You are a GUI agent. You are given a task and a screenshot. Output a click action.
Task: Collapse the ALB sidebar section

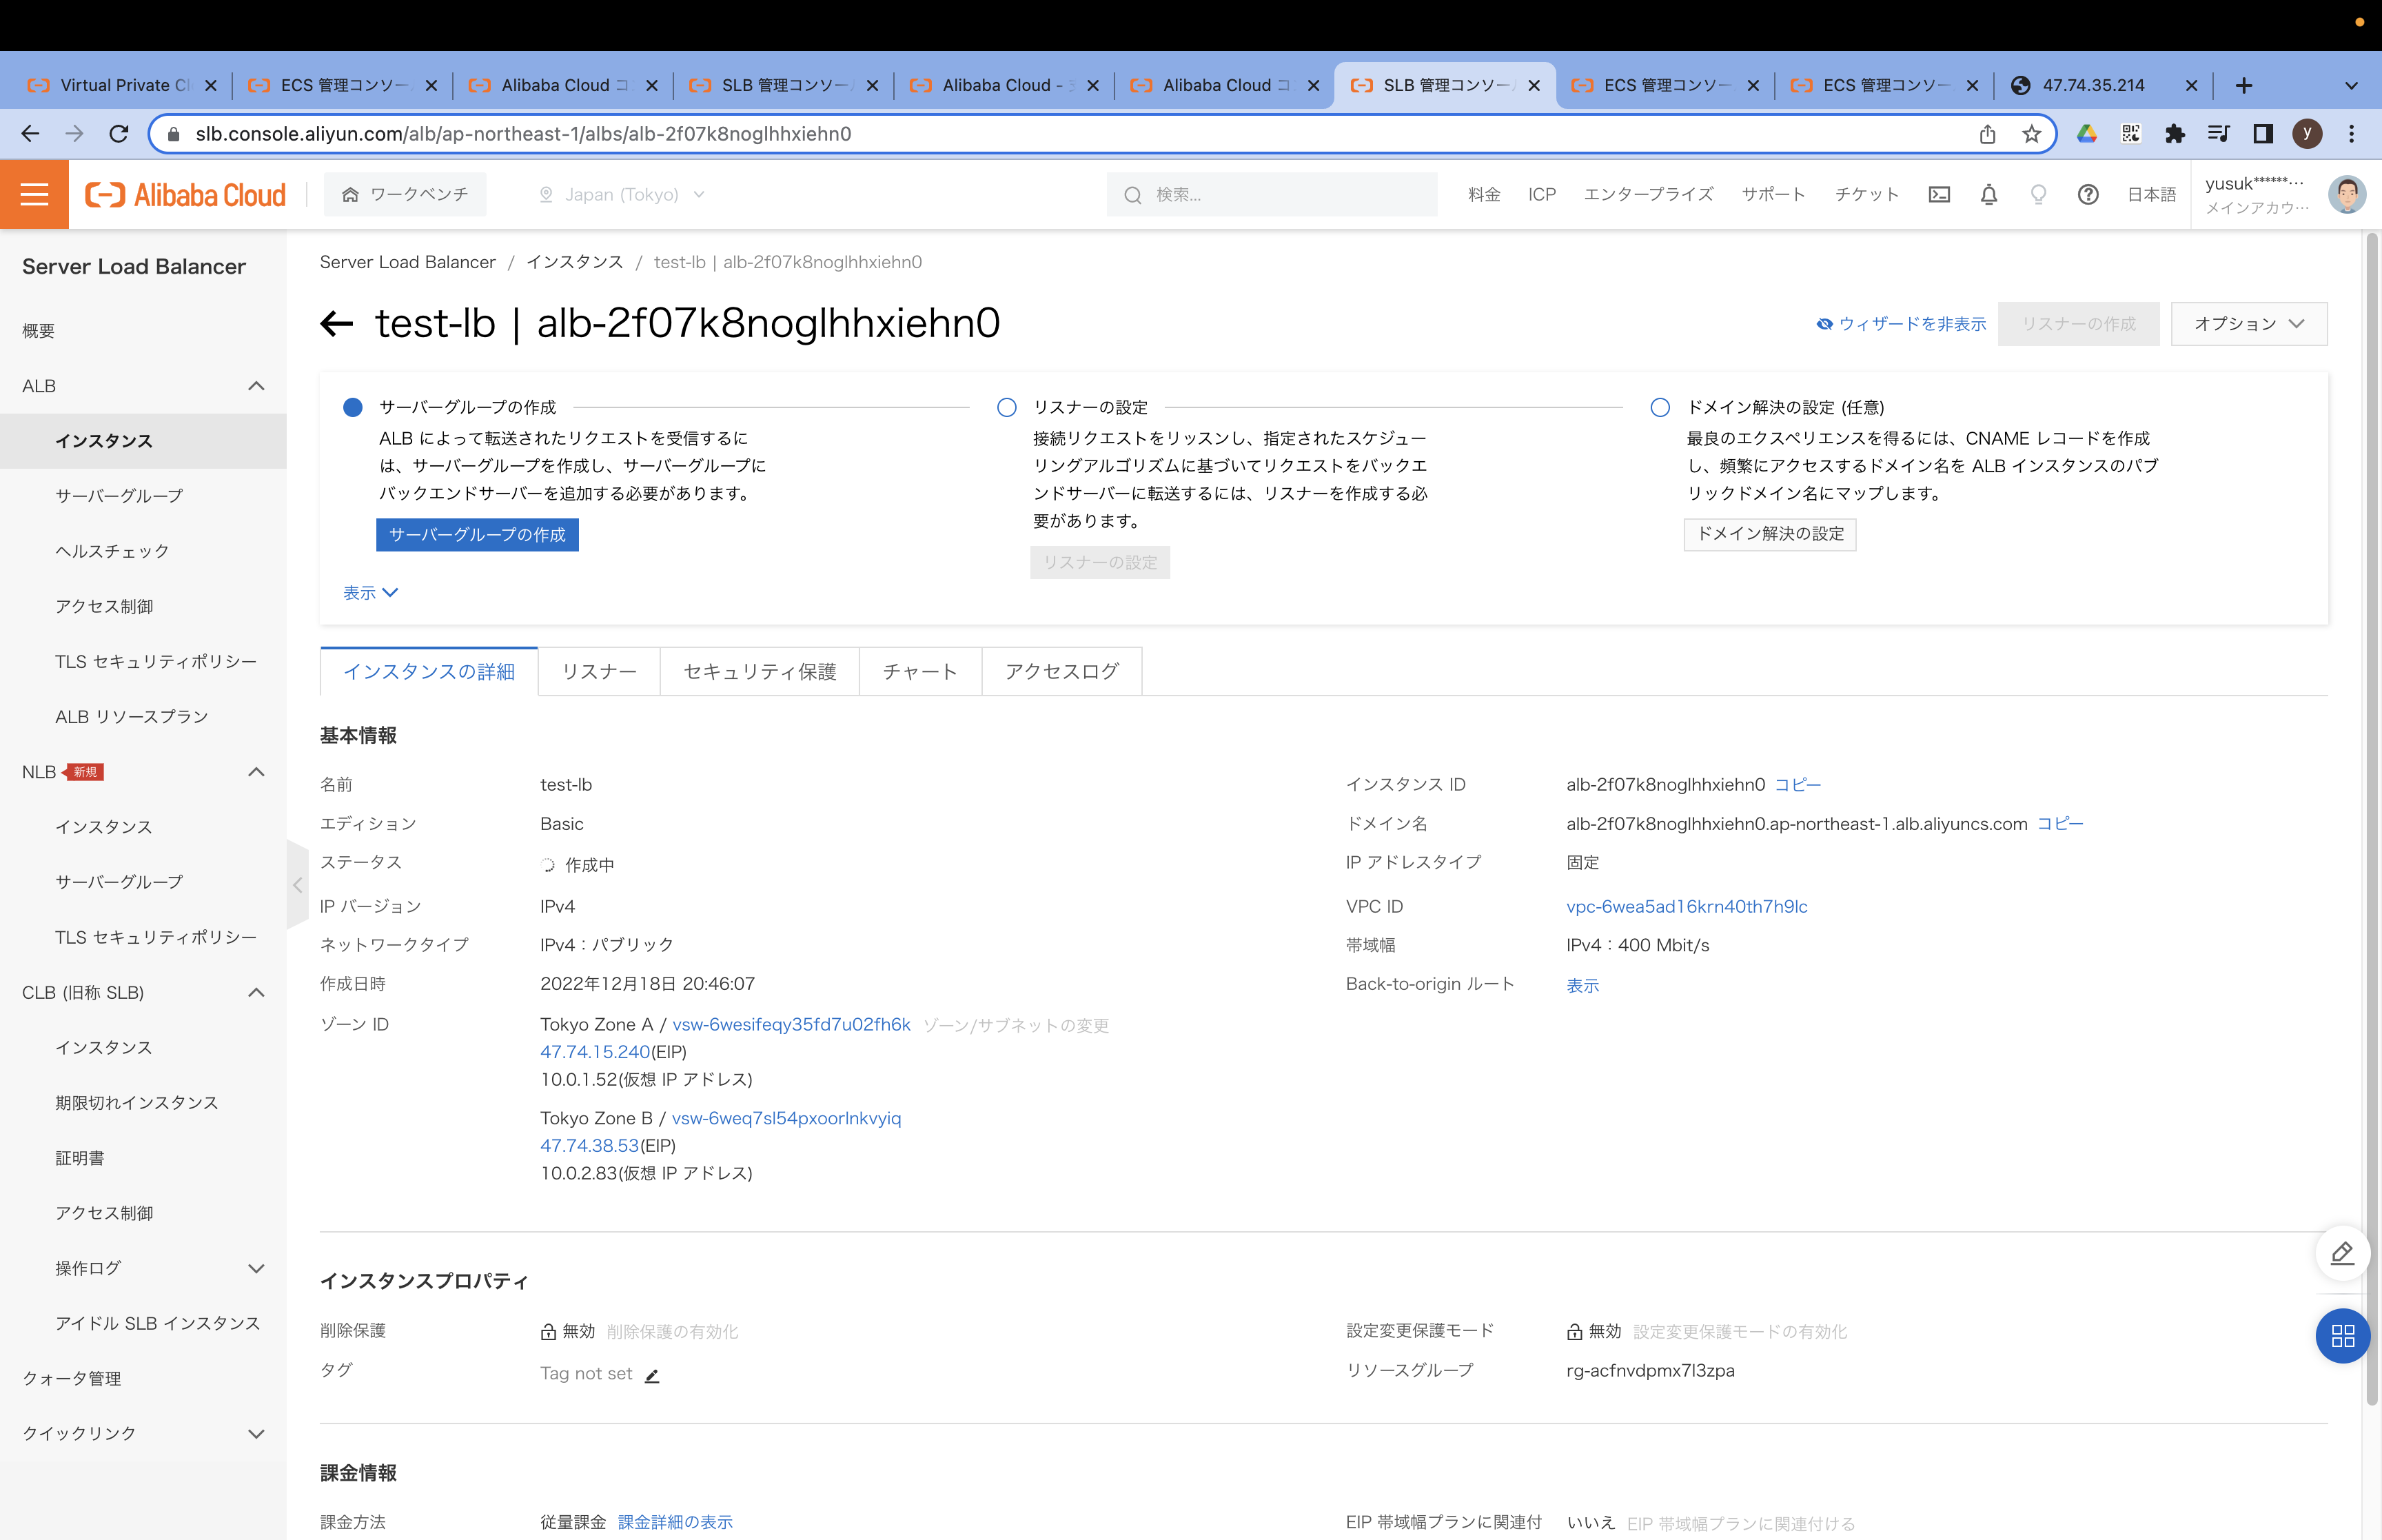[256, 386]
